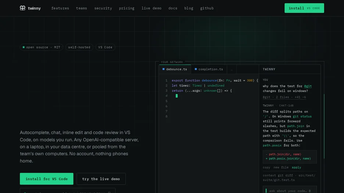Click '@git · 2 files · +41 −6' context line
Image resolution: width=344 pixels, height=193 pixels.
pos(284,97)
